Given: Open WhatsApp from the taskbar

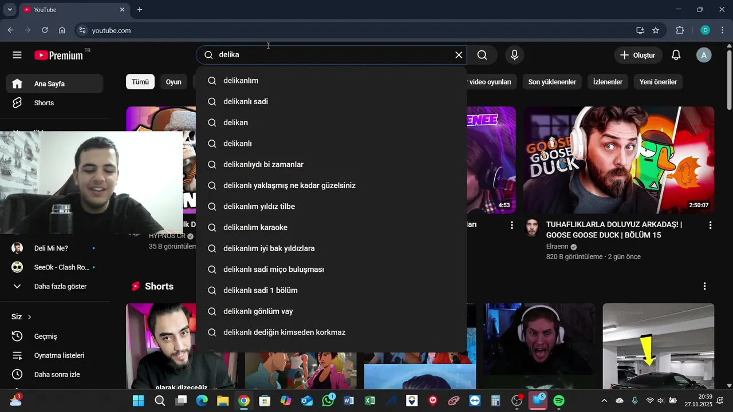Looking at the screenshot, I should click(x=328, y=401).
